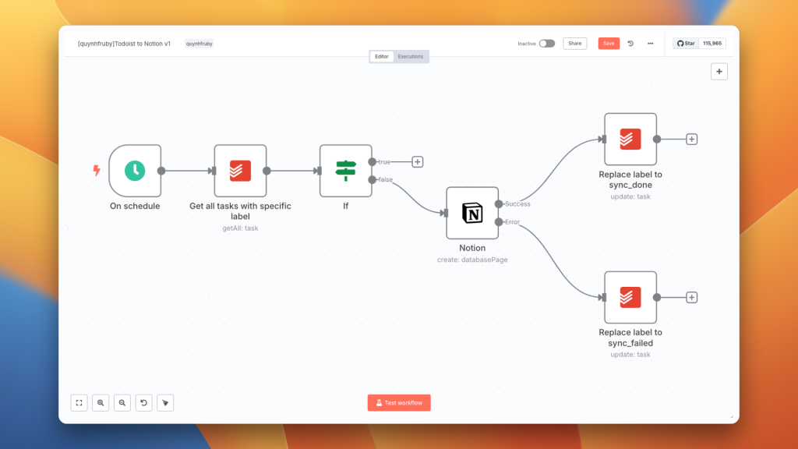Image resolution: width=798 pixels, height=449 pixels.
Task: Click the Notion Error output connector
Action: click(499, 222)
